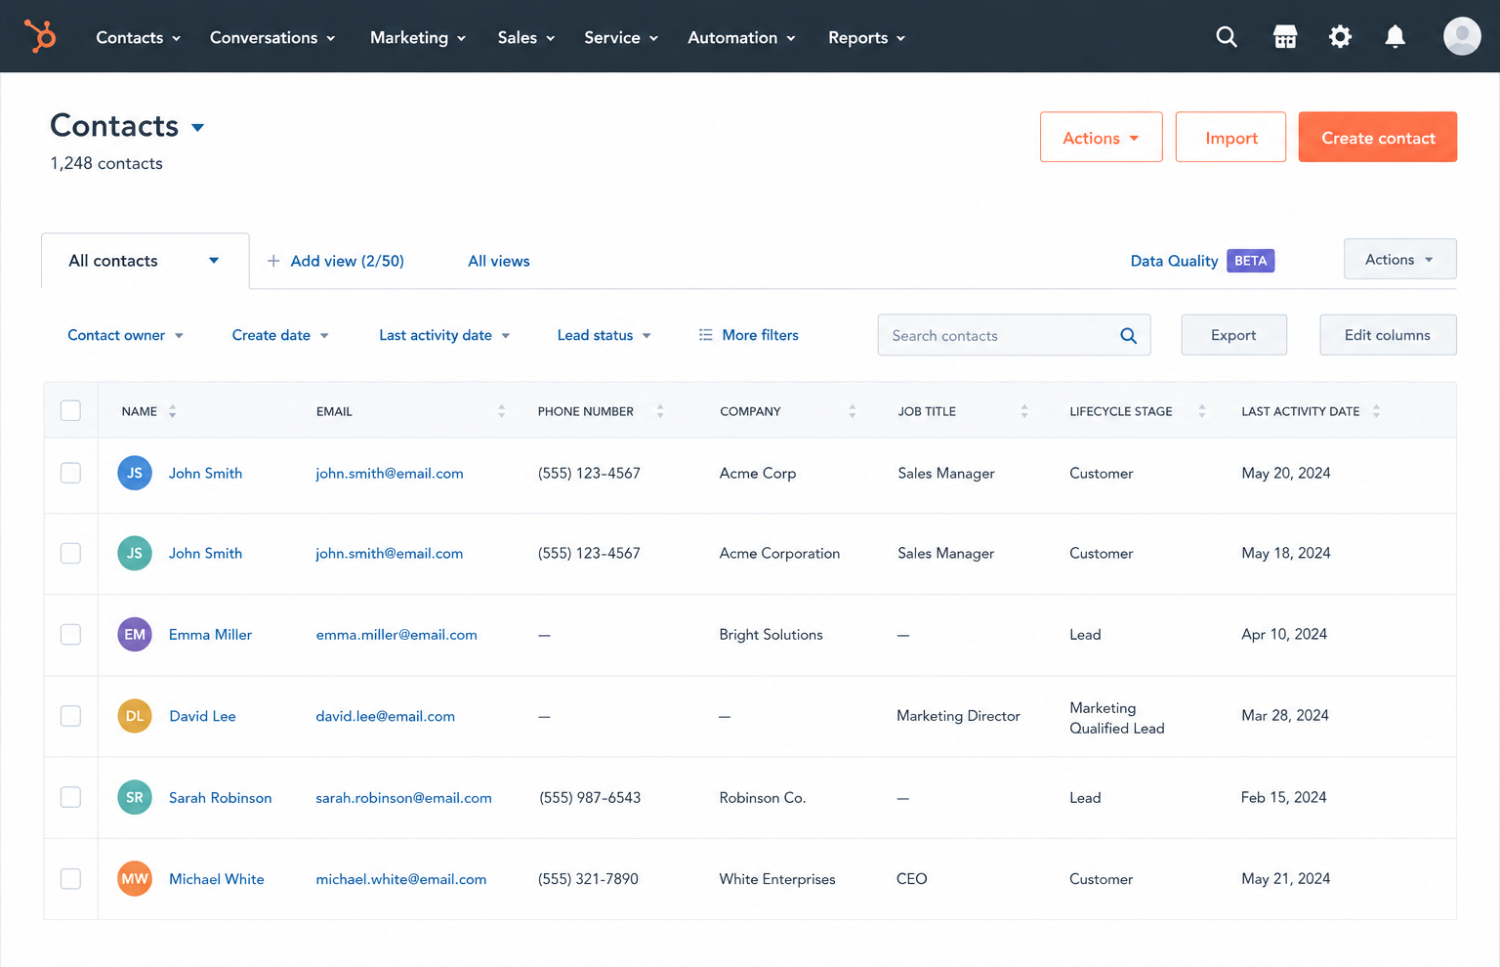The width and height of the screenshot is (1500, 967).
Task: Click the Export button
Action: point(1233,335)
